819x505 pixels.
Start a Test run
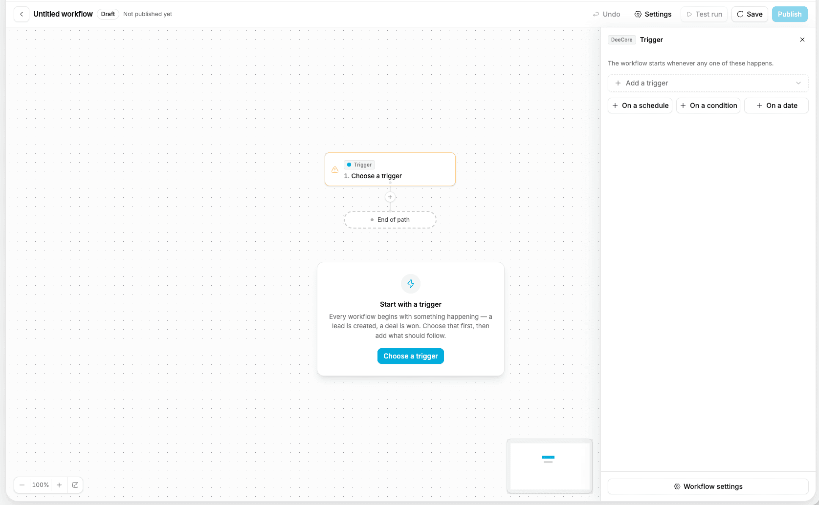coord(704,14)
